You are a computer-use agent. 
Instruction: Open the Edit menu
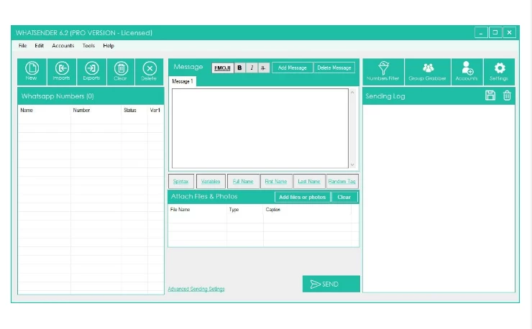[40, 45]
